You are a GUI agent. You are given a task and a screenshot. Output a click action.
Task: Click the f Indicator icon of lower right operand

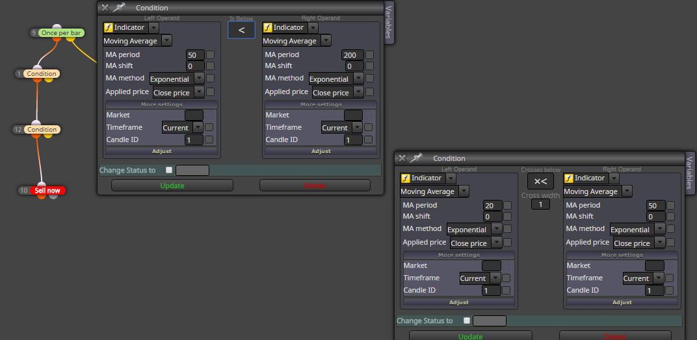click(x=568, y=178)
